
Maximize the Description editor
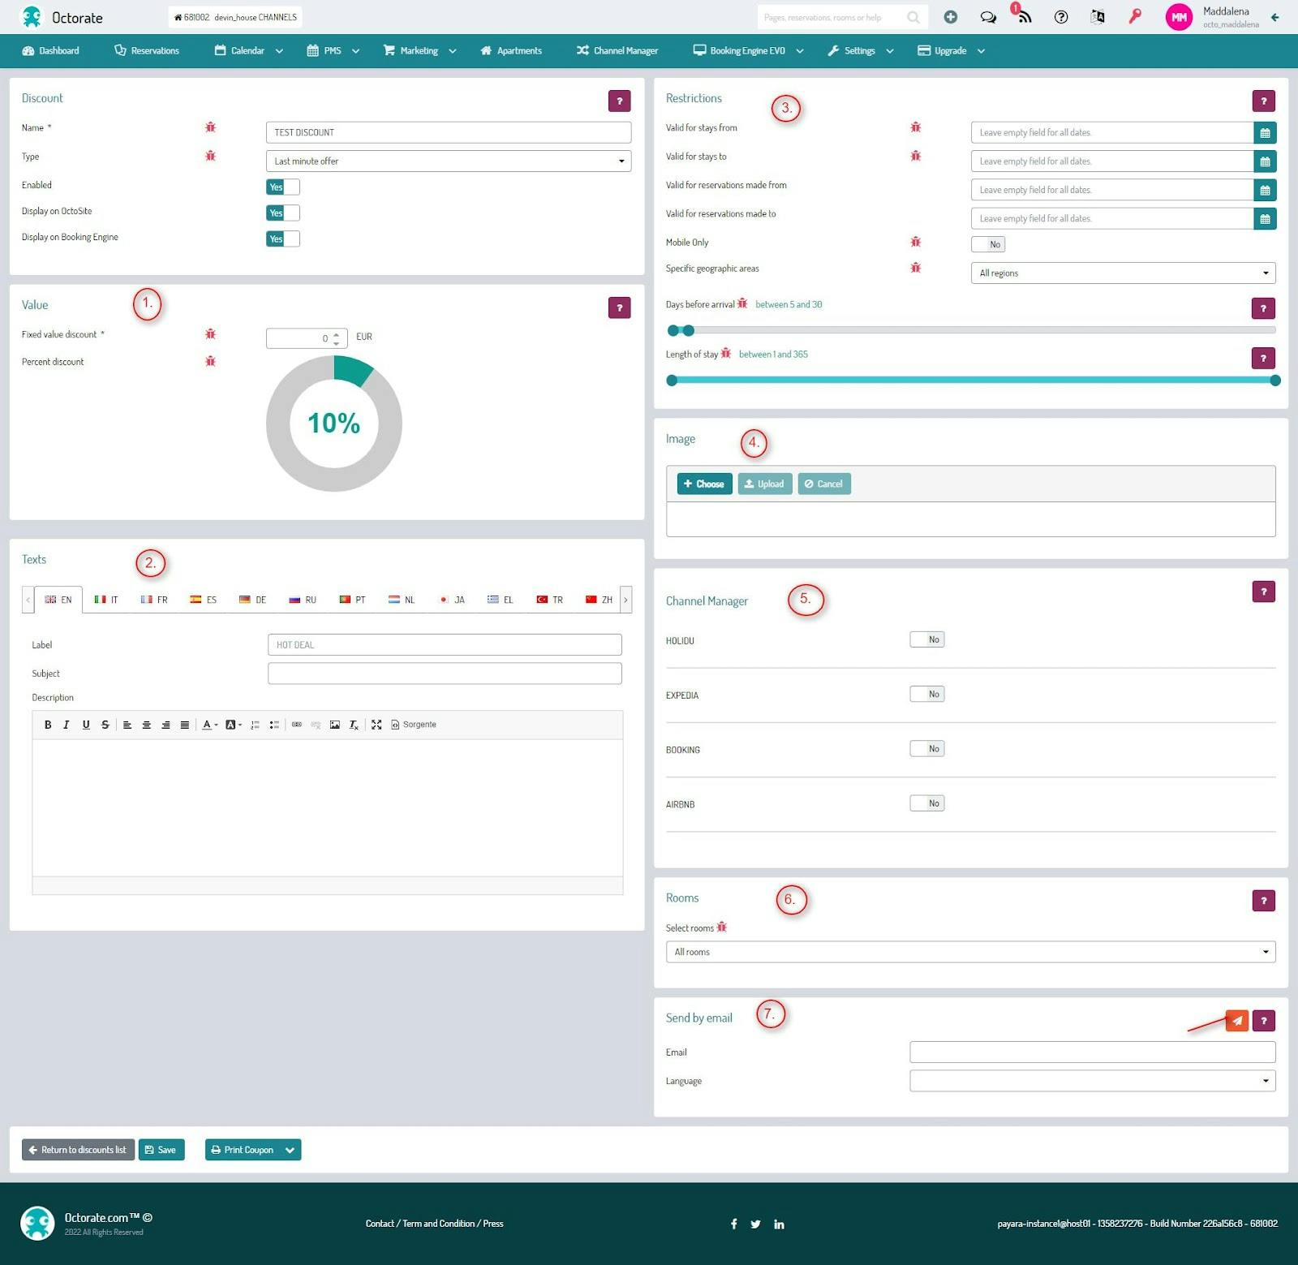click(376, 725)
